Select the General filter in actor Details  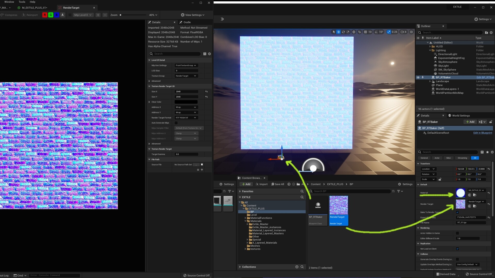click(x=424, y=158)
